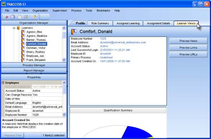This screenshot has height=139, width=211.
Task: Click the Copy toolbar icon
Action: click(13, 17)
